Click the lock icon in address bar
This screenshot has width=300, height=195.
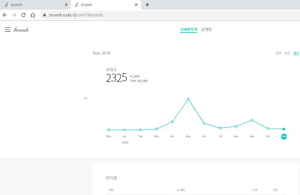click(45, 15)
